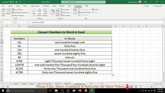Collapse the ribbon with the chevron
165x93 pixels.
tap(163, 19)
